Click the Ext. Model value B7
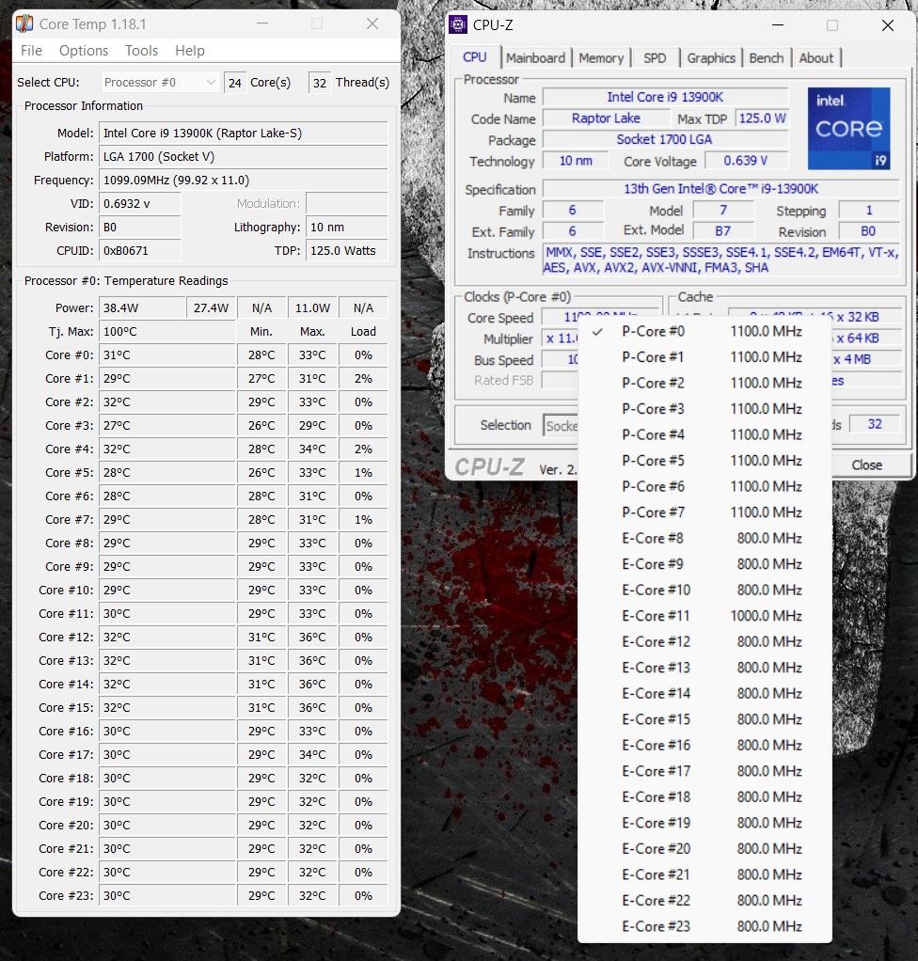 pos(723,231)
